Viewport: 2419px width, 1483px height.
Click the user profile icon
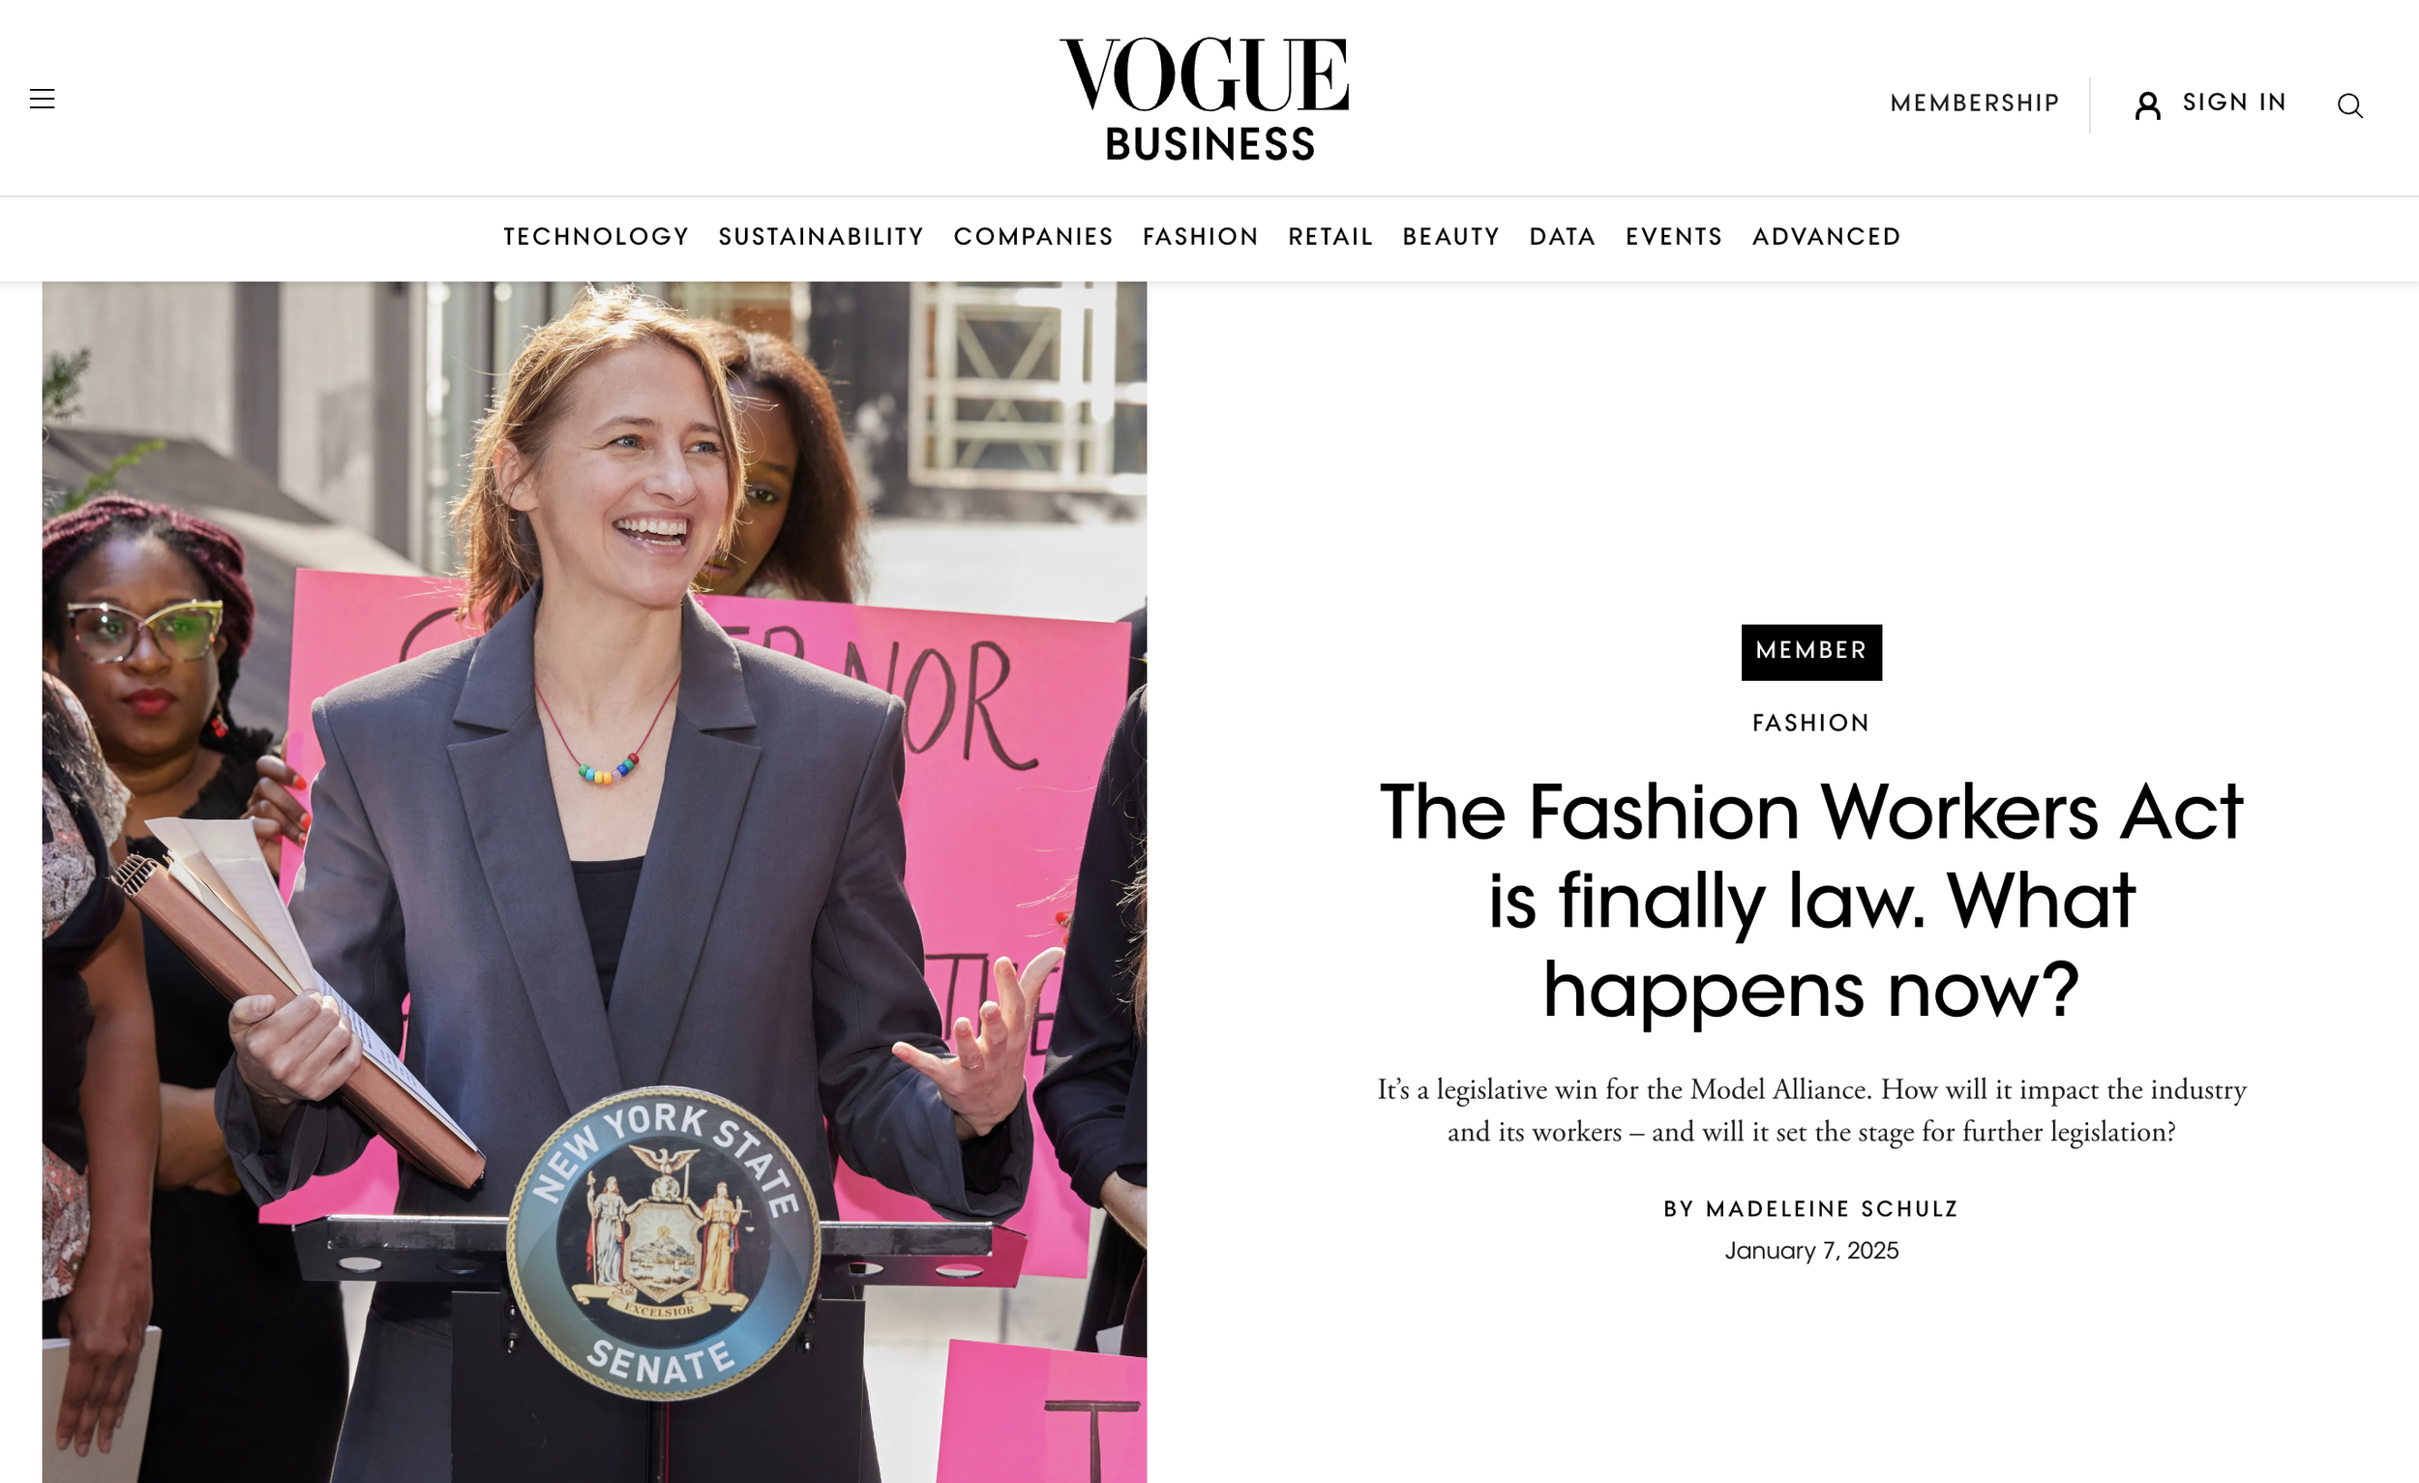tap(2147, 105)
